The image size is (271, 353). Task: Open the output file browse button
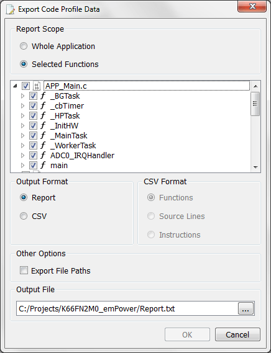(246, 308)
